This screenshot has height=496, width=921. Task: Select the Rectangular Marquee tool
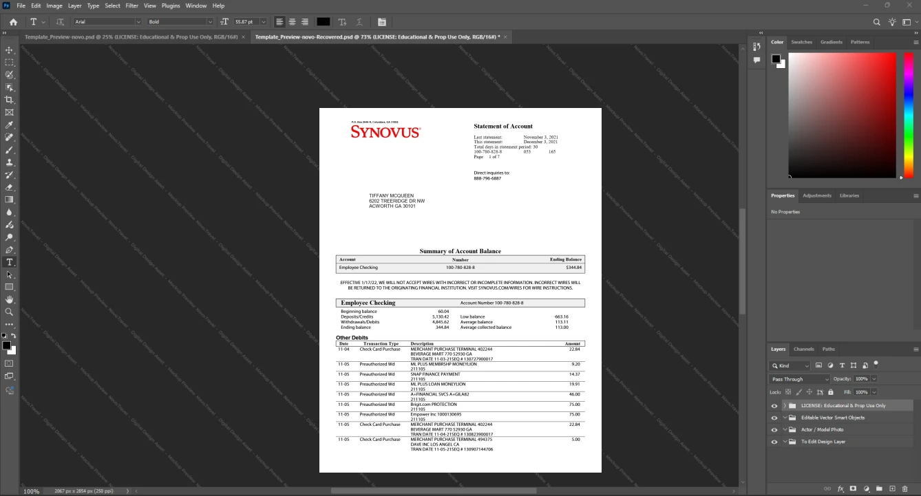coord(10,63)
